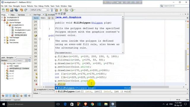
Task: Run the project with green play icon
Action: pos(61,10)
